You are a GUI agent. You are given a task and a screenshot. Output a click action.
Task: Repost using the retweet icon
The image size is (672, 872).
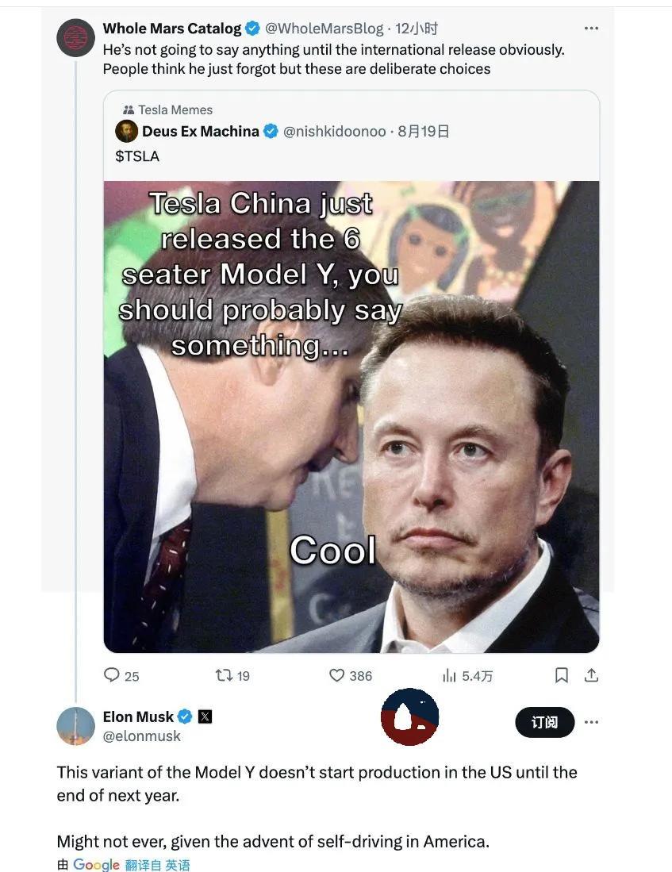point(224,675)
